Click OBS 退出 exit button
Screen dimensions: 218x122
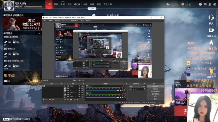pyautogui.click(x=155, y=99)
